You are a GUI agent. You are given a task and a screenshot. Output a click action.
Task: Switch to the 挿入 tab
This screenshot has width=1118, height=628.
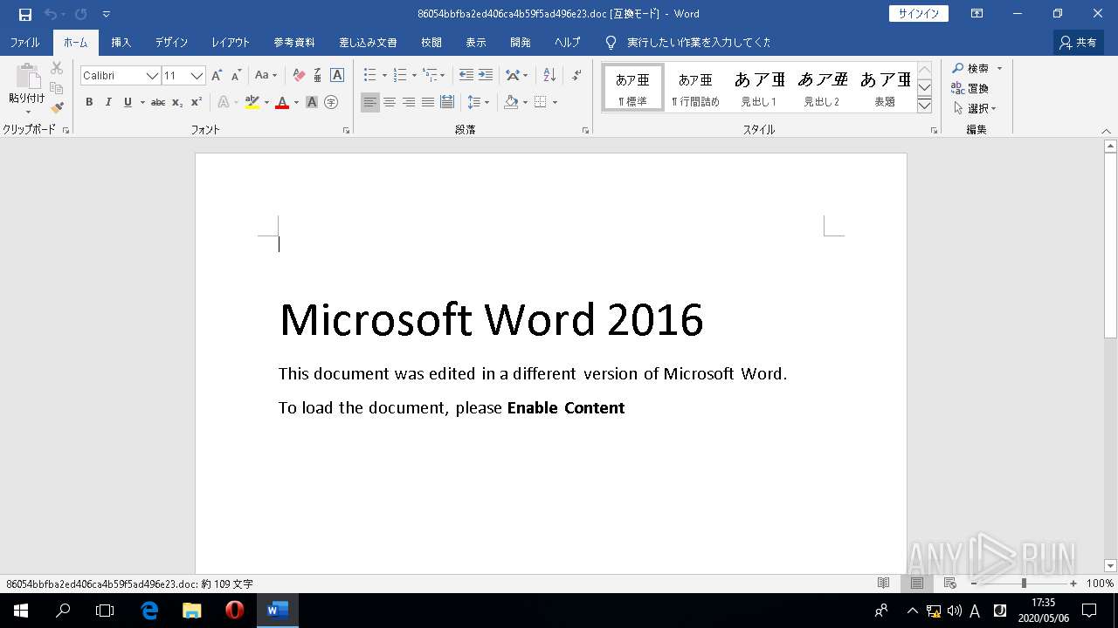click(x=121, y=42)
